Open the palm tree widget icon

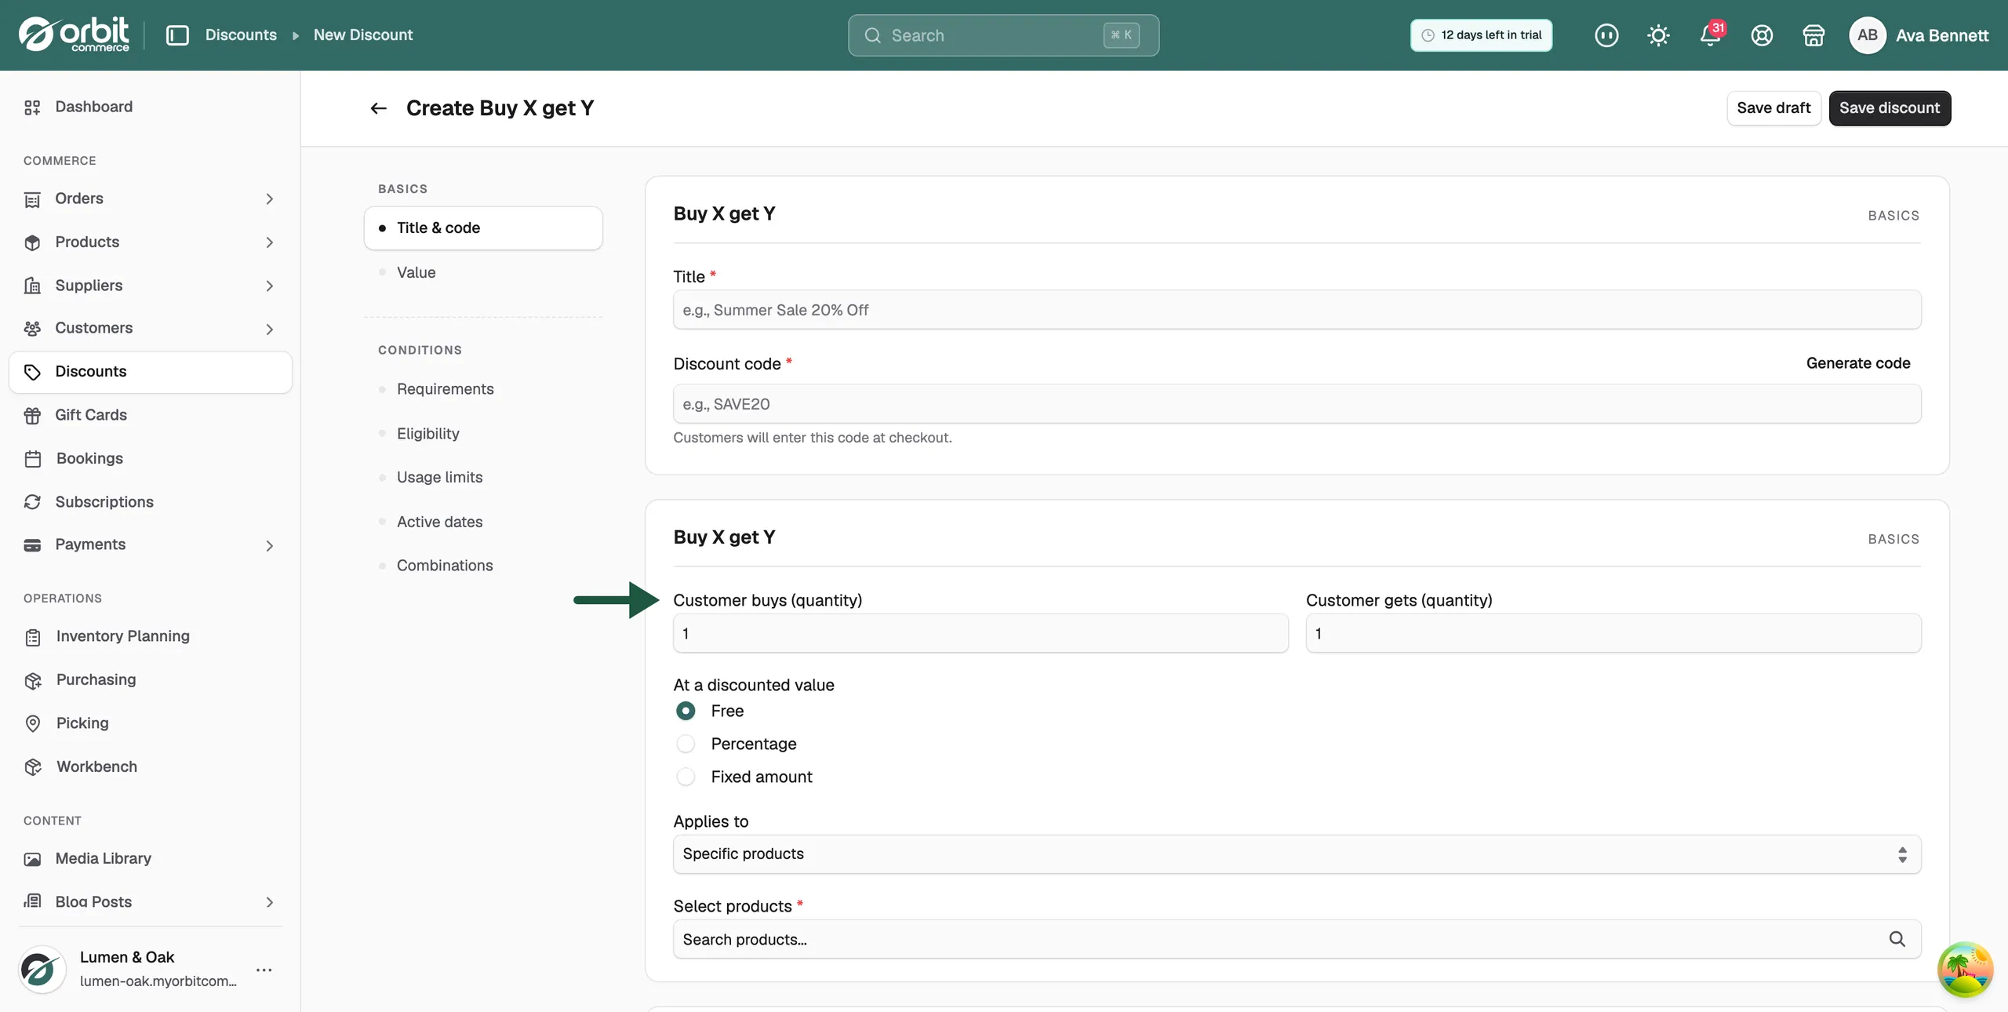click(x=1965, y=970)
